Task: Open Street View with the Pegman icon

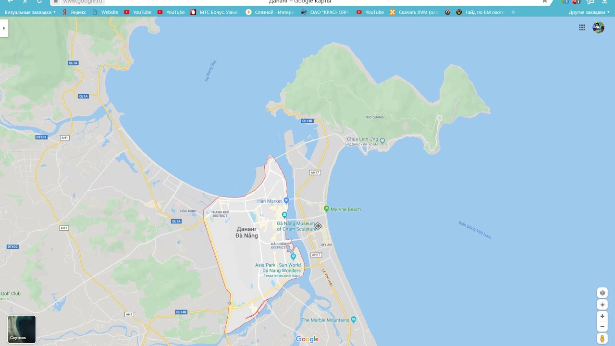Action: (x=602, y=339)
